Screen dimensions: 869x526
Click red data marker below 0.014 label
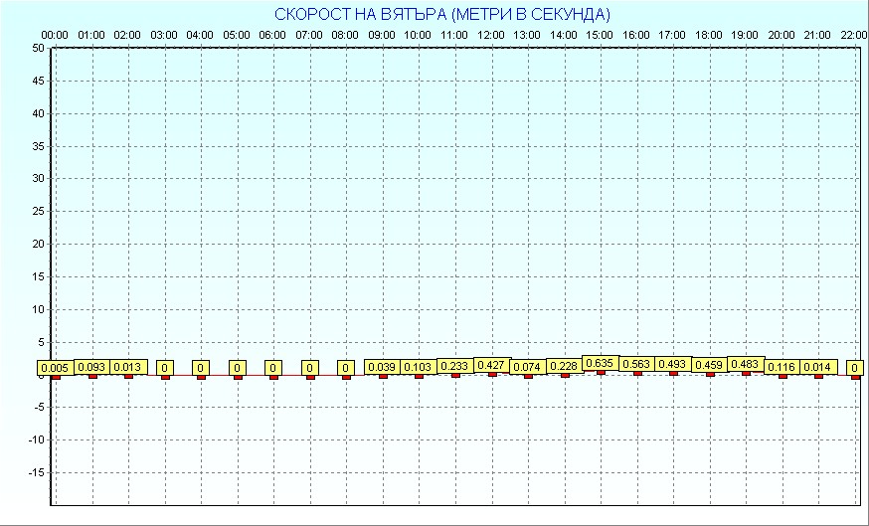point(818,377)
